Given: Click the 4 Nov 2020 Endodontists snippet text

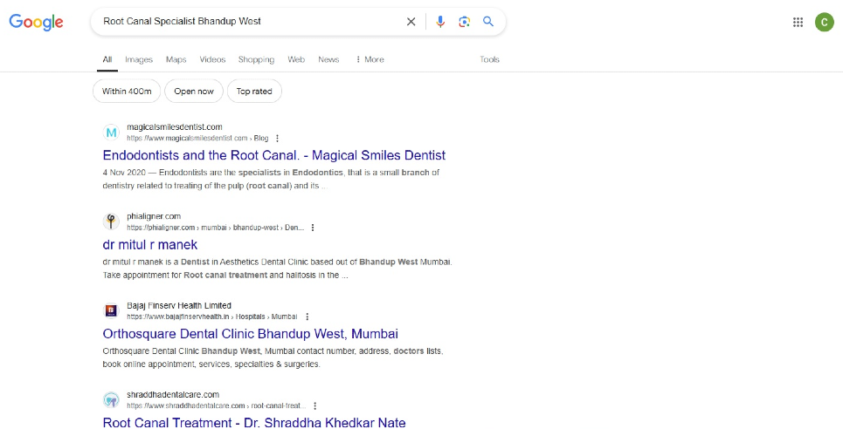Looking at the screenshot, I should (x=271, y=180).
